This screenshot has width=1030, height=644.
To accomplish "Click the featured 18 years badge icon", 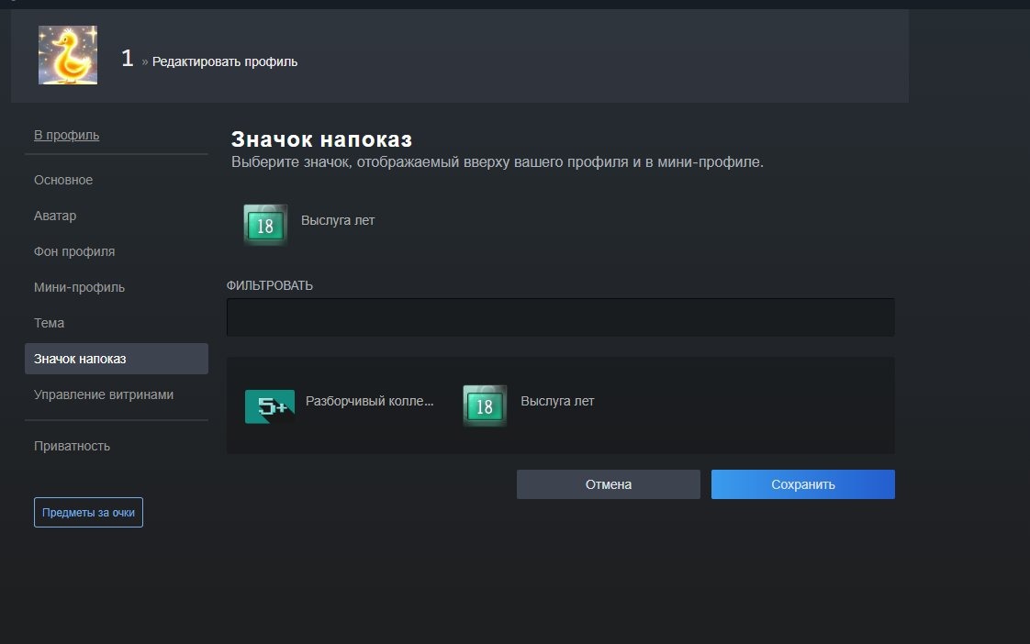I will pyautogui.click(x=265, y=225).
